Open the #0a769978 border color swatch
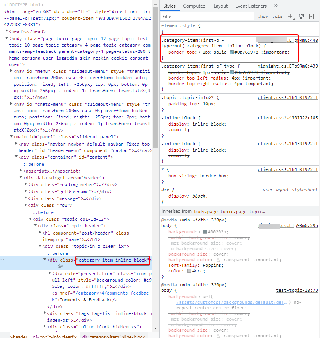Screen dimensions: 320x338 point(232,52)
